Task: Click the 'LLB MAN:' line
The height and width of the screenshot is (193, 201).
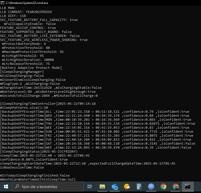Action: tap(8, 8)
